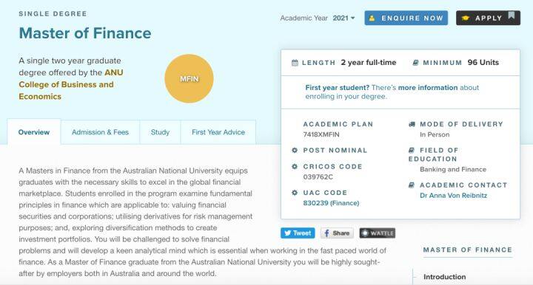The height and width of the screenshot is (285, 533).
Task: Open the Study tab
Action: point(160,132)
